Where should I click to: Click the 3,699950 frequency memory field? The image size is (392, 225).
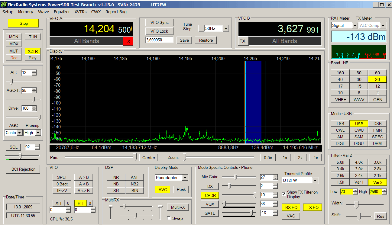(159, 40)
